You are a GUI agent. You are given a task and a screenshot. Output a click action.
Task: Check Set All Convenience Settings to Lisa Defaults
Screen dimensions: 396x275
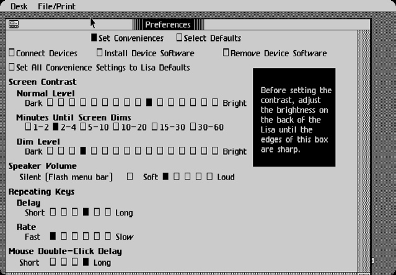pos(12,67)
